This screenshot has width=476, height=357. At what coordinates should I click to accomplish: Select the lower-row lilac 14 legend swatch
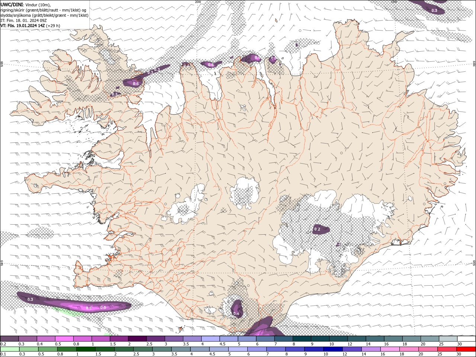click(x=371, y=349)
